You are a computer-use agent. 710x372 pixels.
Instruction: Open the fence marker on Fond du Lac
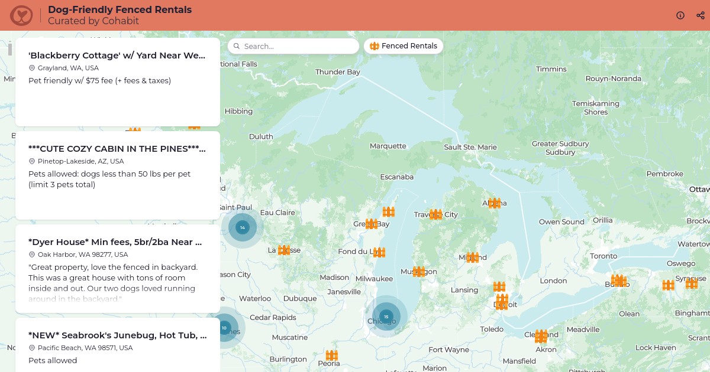(x=379, y=252)
